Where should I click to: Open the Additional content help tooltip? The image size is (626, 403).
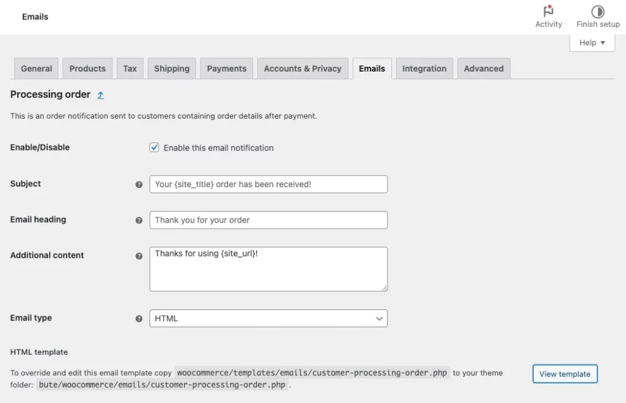139,256
